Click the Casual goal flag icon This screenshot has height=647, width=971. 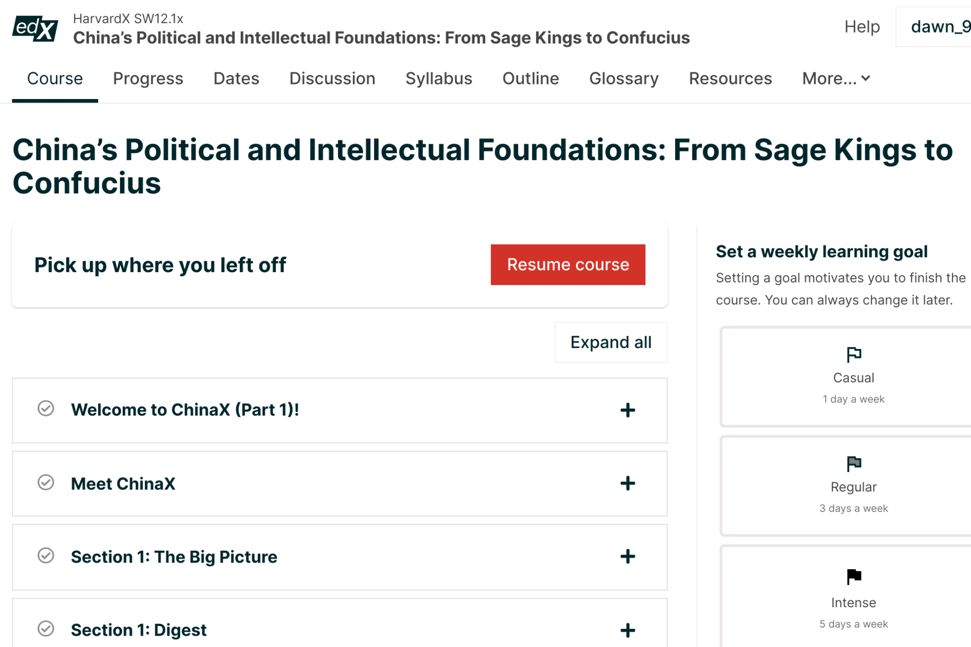tap(853, 354)
